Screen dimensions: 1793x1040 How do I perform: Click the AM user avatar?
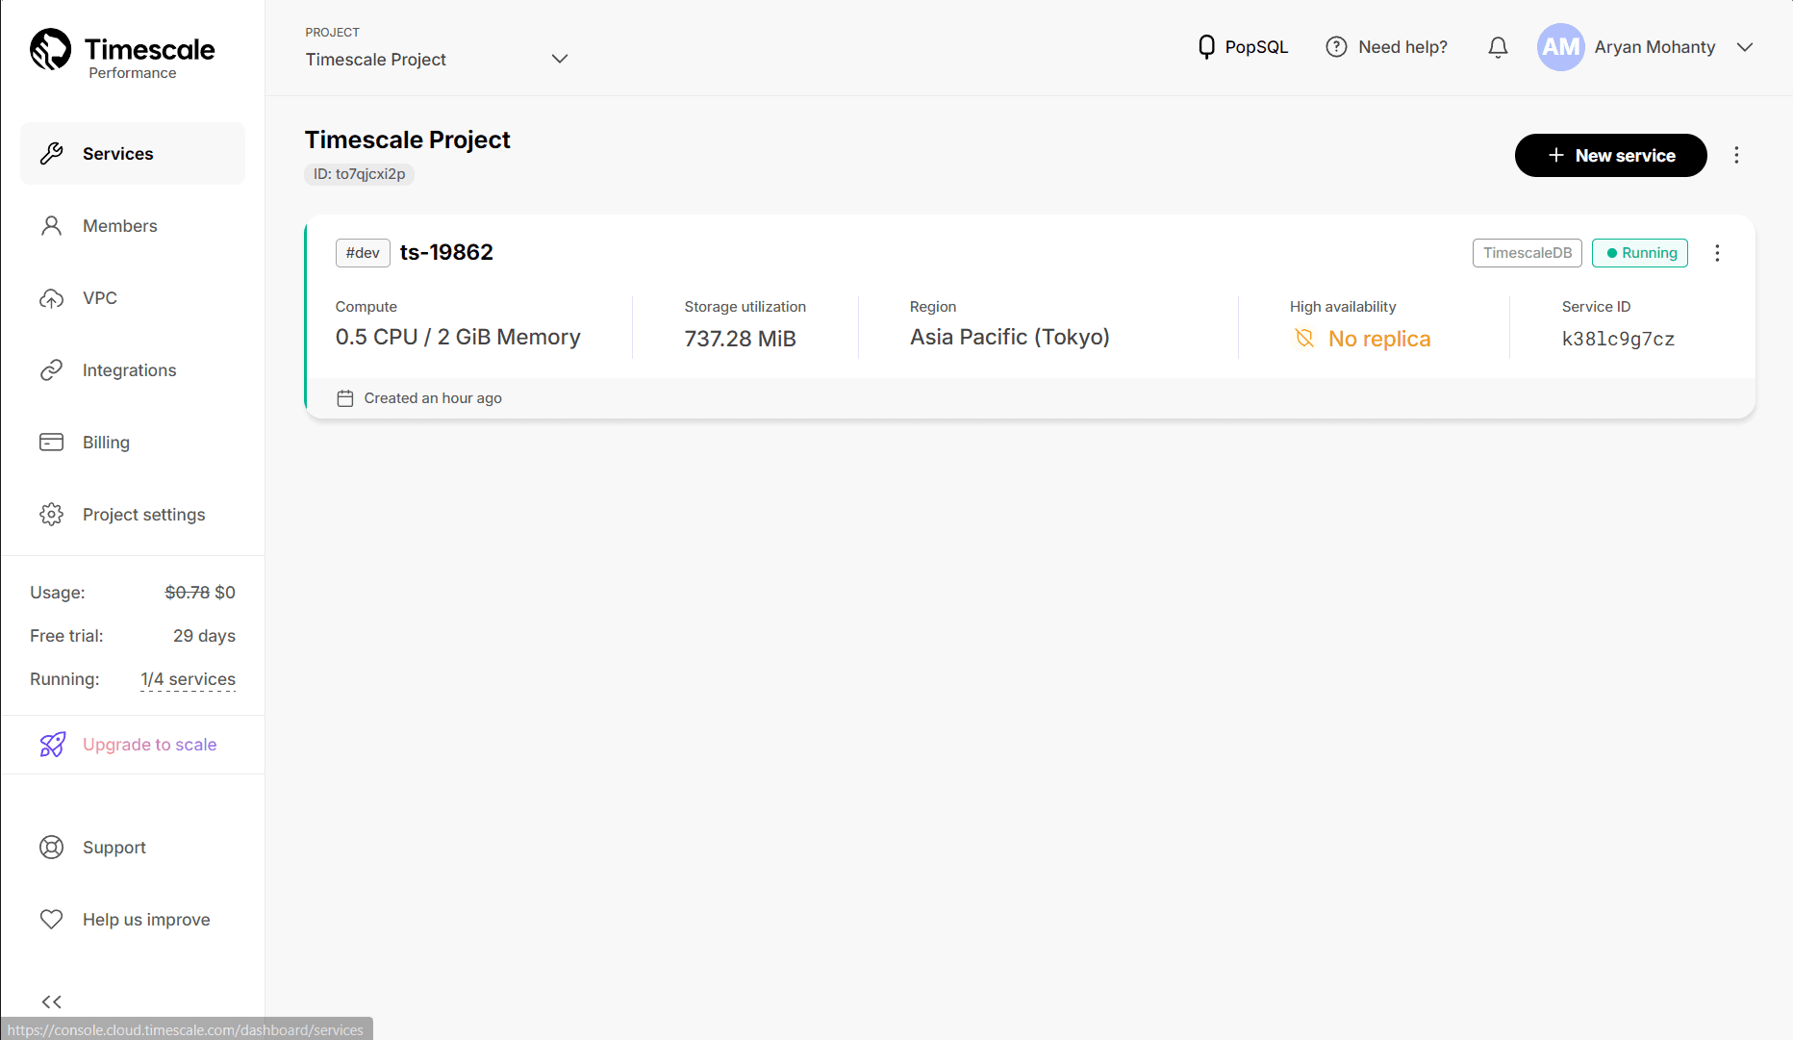(x=1560, y=47)
